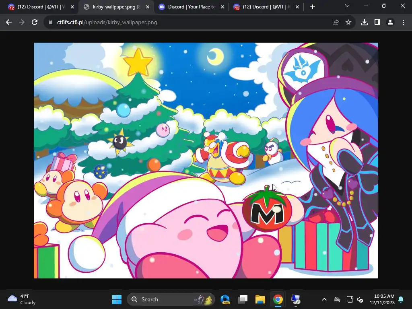Viewport: 412px width, 309px height.
Task: Click the cloud sync tray icon
Action: (x=337, y=299)
